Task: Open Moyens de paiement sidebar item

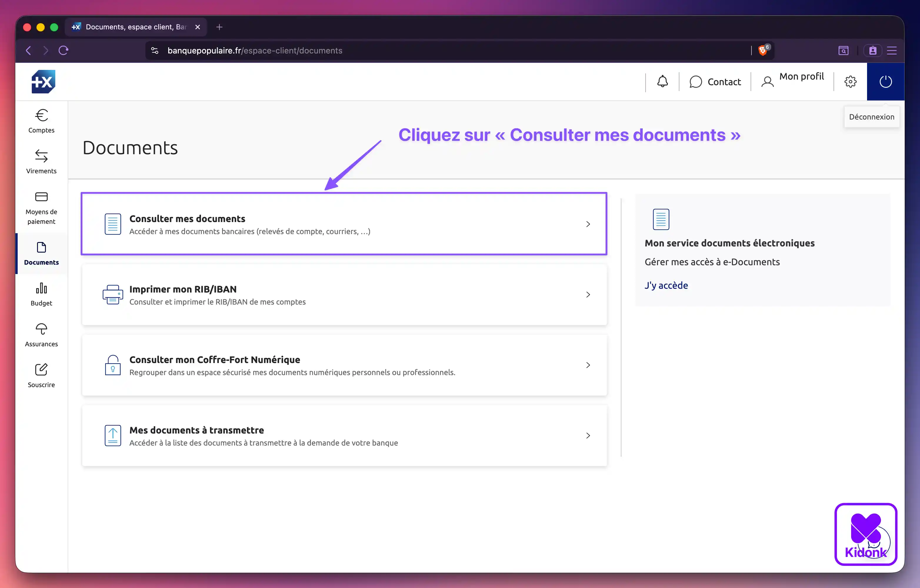Action: 41,208
